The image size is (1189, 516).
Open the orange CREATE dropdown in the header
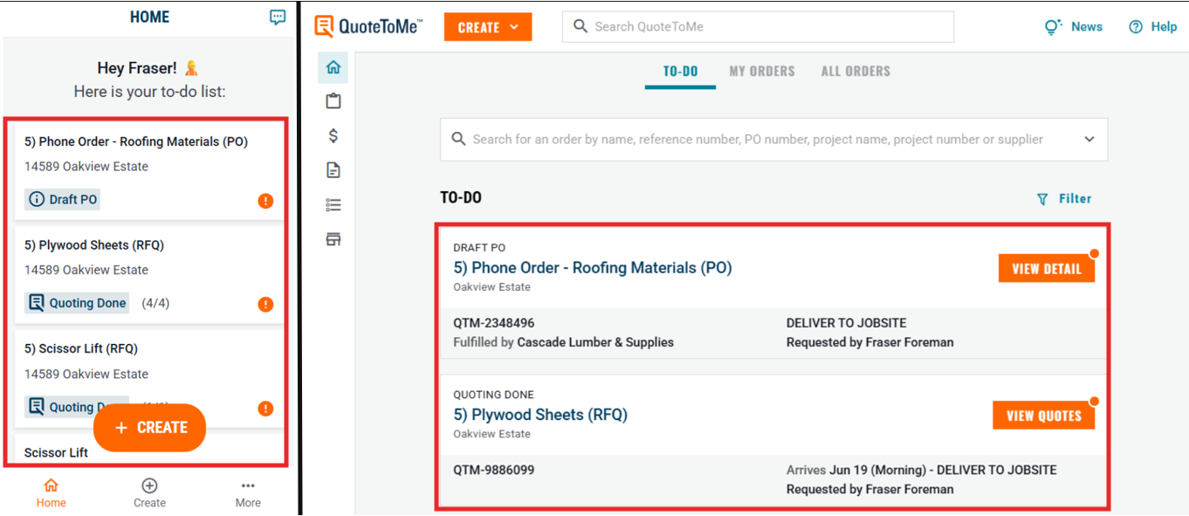488,27
